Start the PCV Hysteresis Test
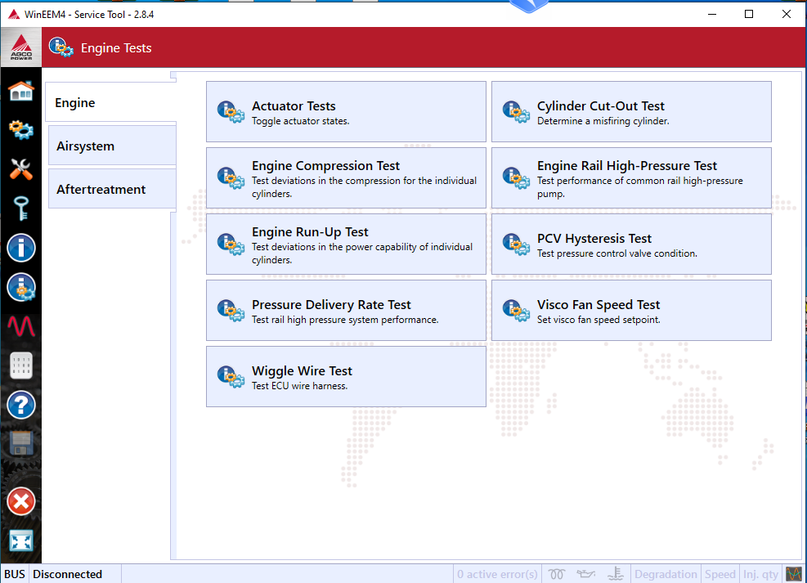The height and width of the screenshot is (583, 807). click(x=631, y=244)
